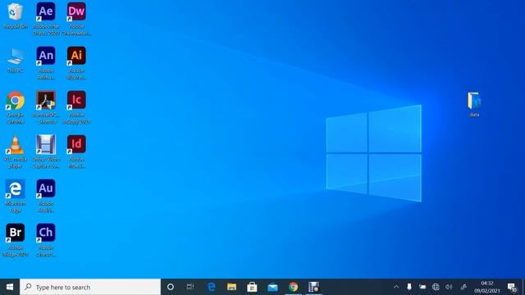Click the pen/link tray icon
This screenshot has height=295, width=525.
[463, 287]
